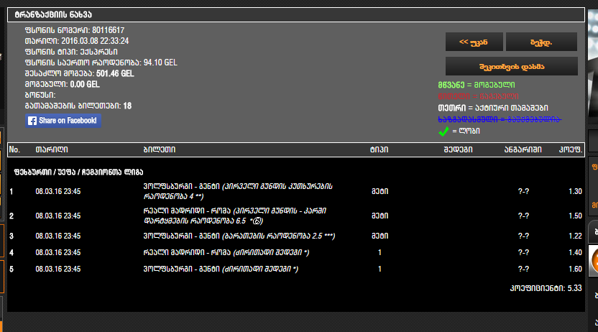The height and width of the screenshot is (332, 598).
Task: Go back with the « უკან button
Action: pos(474,42)
